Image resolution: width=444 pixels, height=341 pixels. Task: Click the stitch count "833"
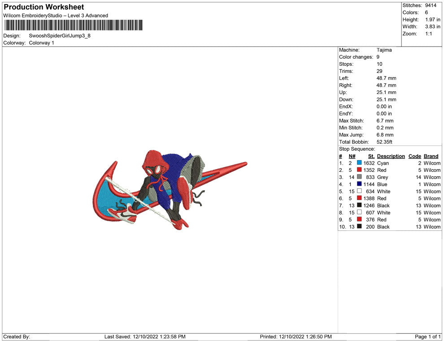[x=370, y=177]
